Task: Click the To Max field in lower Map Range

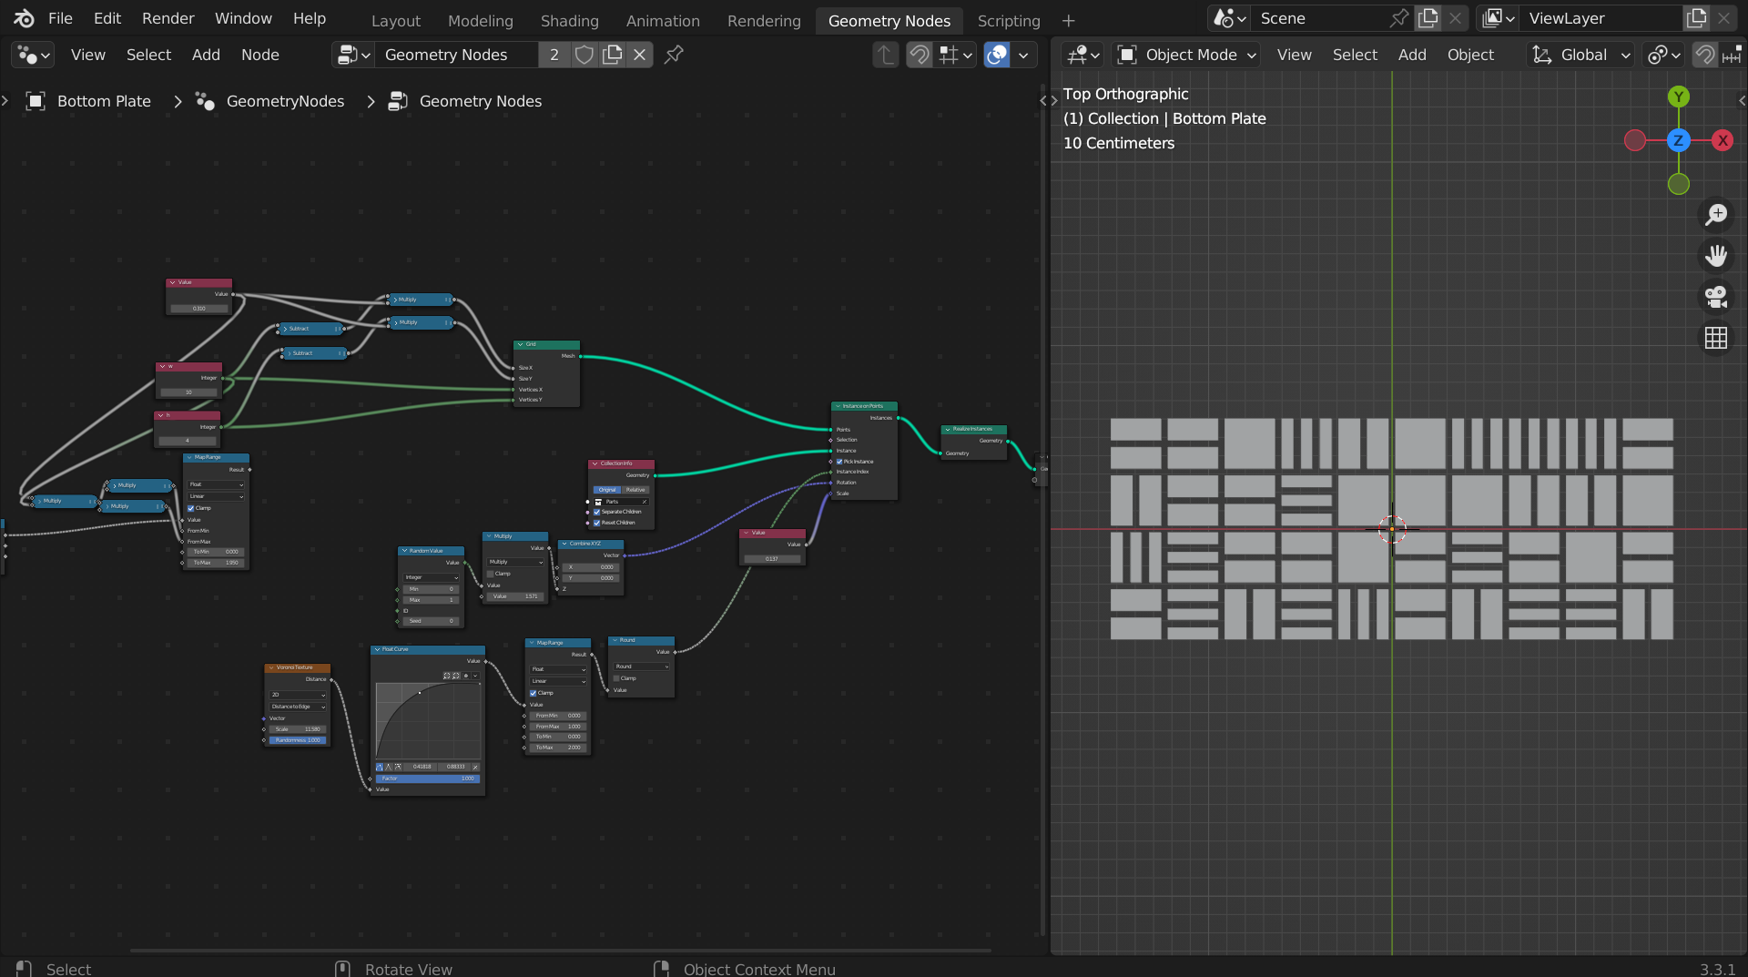Action: 558,748
